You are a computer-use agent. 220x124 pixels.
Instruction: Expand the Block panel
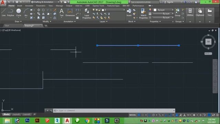coord(132,21)
